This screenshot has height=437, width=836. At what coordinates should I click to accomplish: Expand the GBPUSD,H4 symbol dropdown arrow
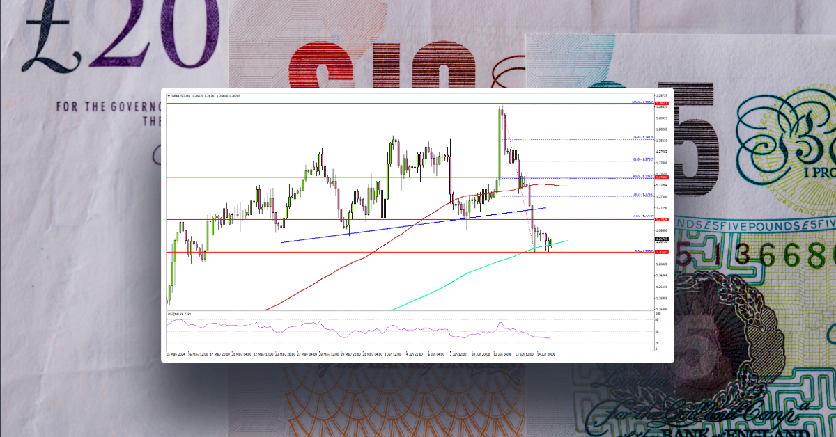coord(169,95)
